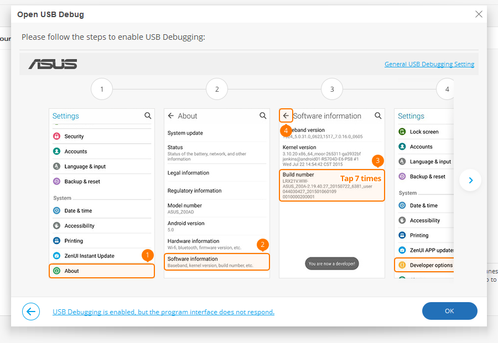Click the back arrow beside About title
The image size is (498, 343).
(x=171, y=115)
